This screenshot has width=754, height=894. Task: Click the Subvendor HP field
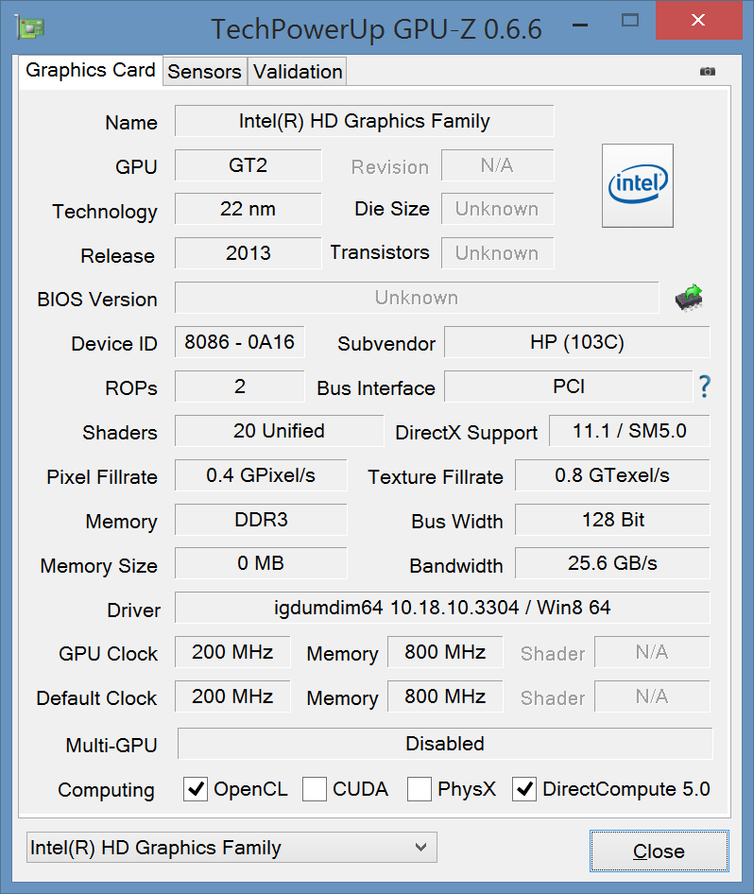[x=576, y=342]
